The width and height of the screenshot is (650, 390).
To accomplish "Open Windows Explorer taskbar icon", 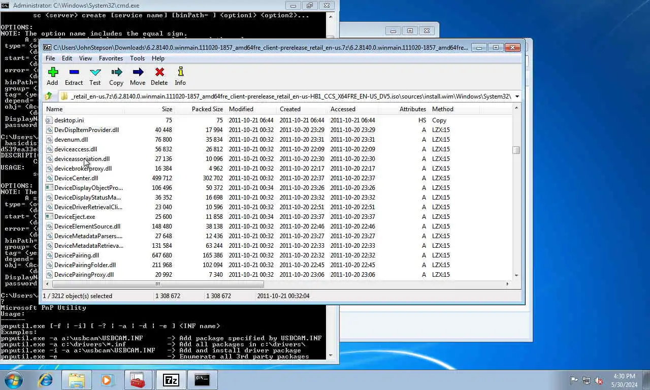I will [77, 380].
